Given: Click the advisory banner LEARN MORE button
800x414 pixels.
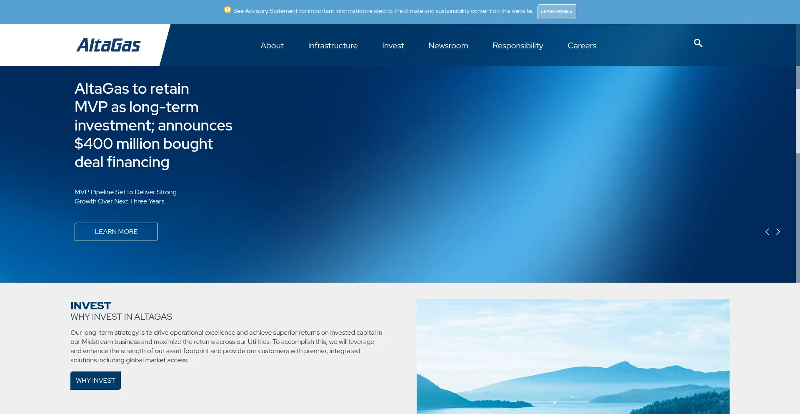Looking at the screenshot, I should point(557,12).
